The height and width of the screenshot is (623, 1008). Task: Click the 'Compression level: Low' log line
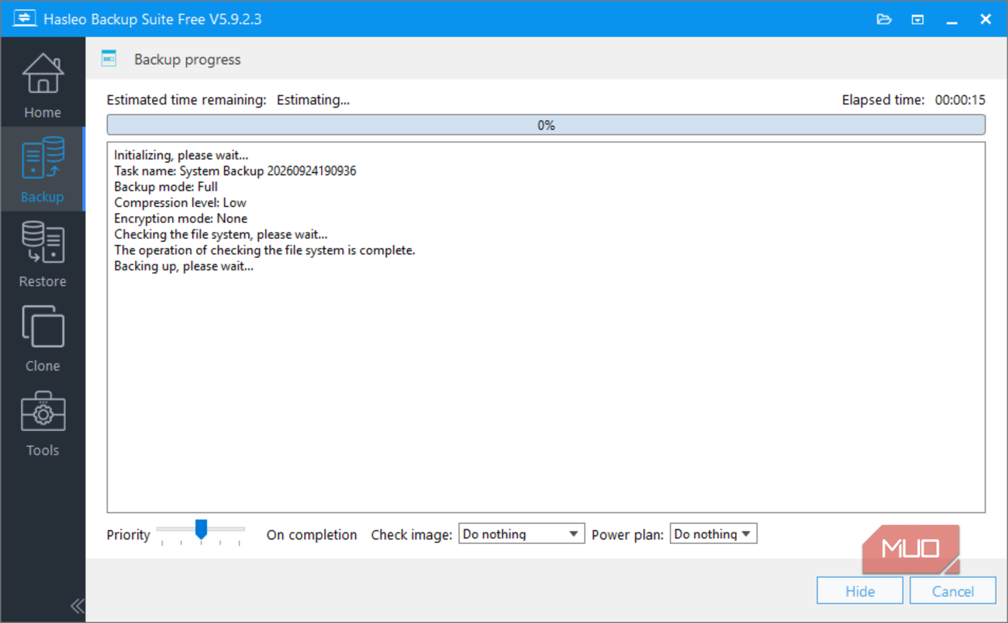point(181,202)
